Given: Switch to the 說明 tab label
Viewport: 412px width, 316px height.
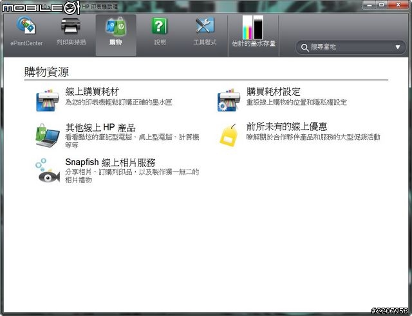Looking at the screenshot, I should click(x=160, y=42).
